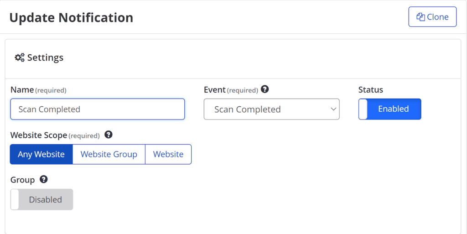Click the copy icon inside Clone button
The image size is (467, 234).
point(420,17)
